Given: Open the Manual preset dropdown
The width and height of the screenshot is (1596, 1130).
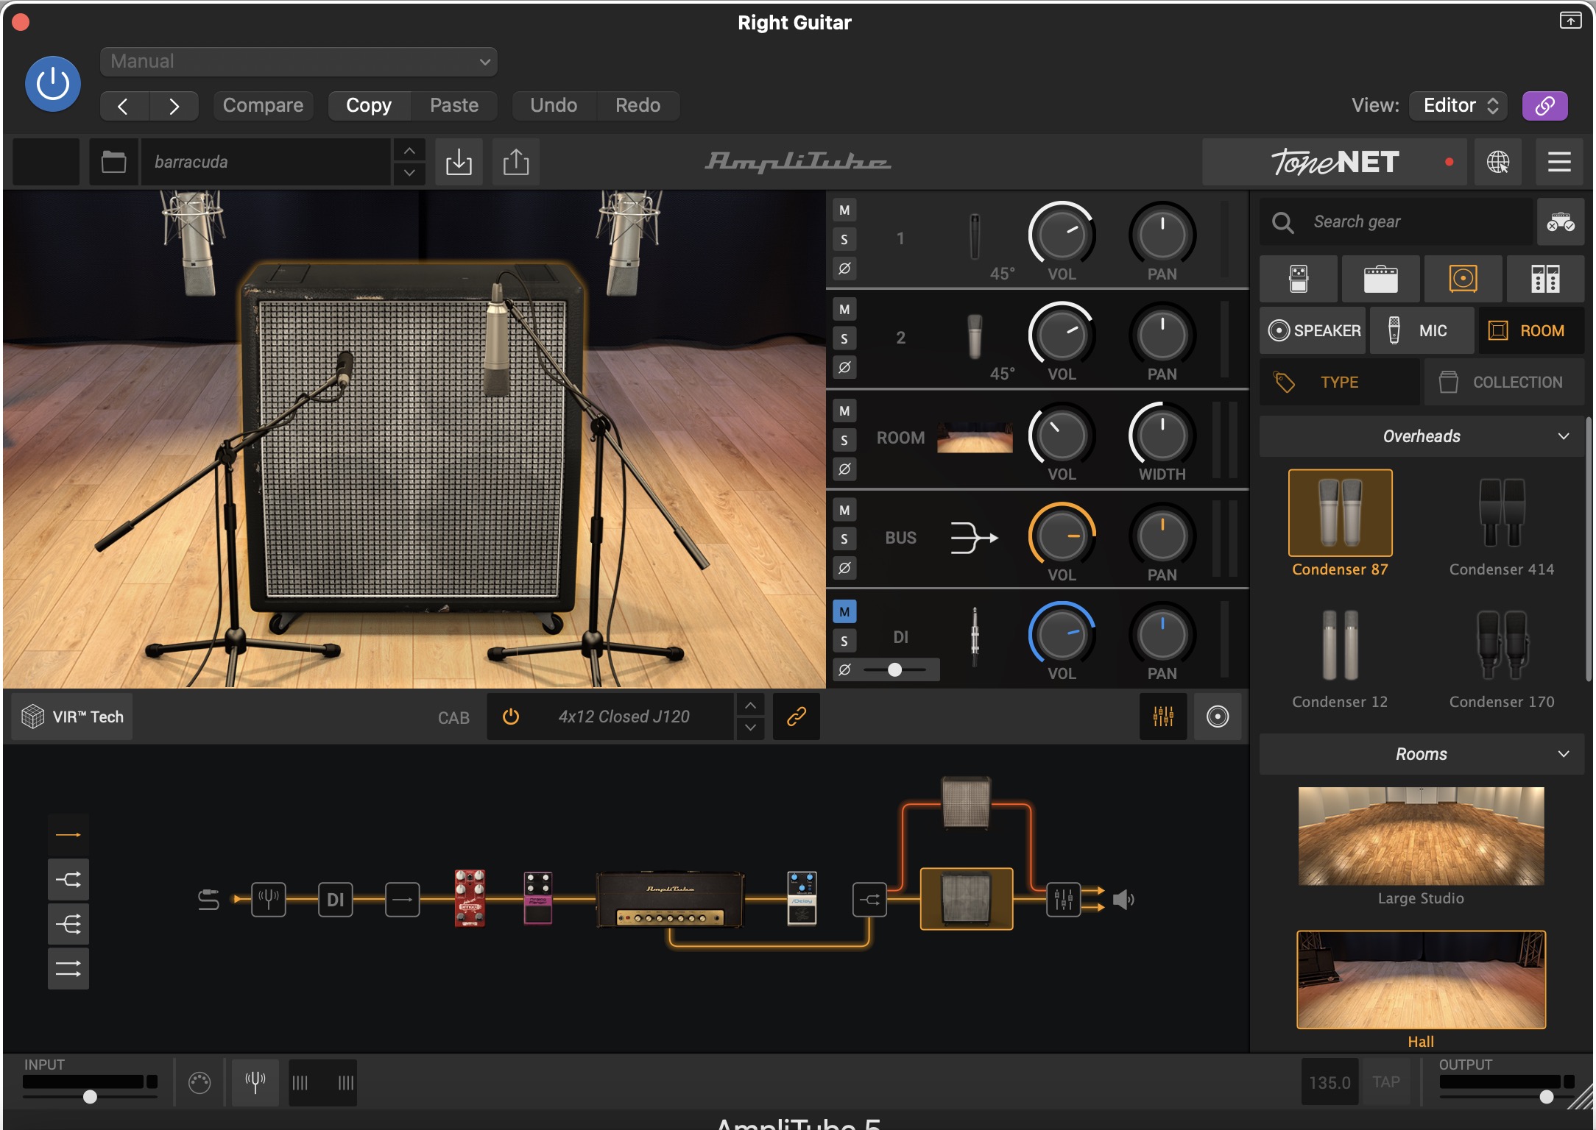Looking at the screenshot, I should 298,62.
